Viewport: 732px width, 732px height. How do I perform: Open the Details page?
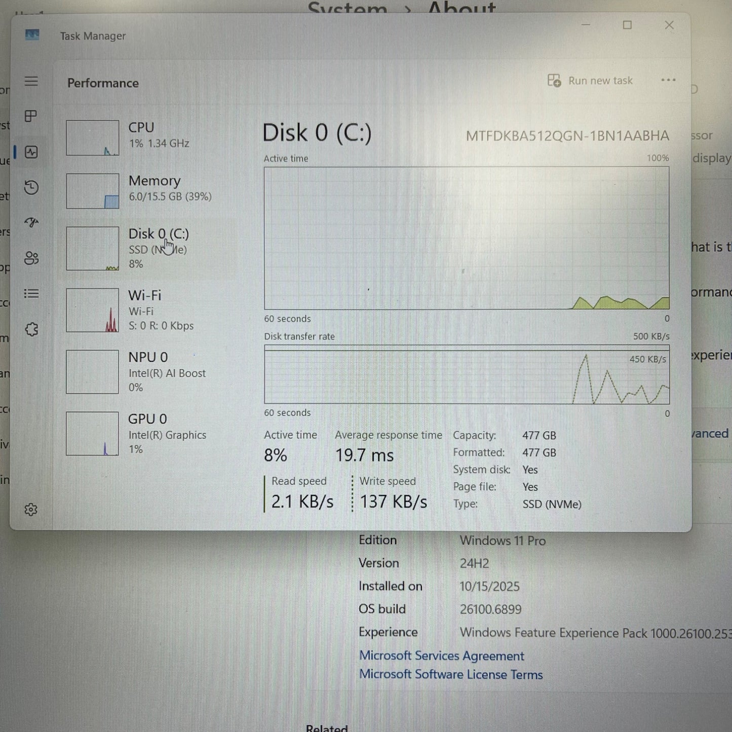[31, 294]
